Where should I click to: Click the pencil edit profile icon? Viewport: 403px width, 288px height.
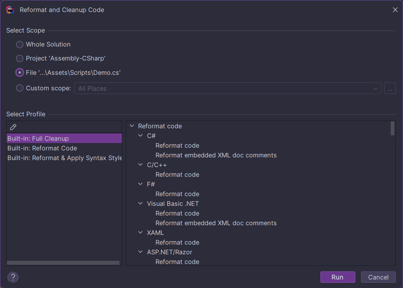[13, 127]
